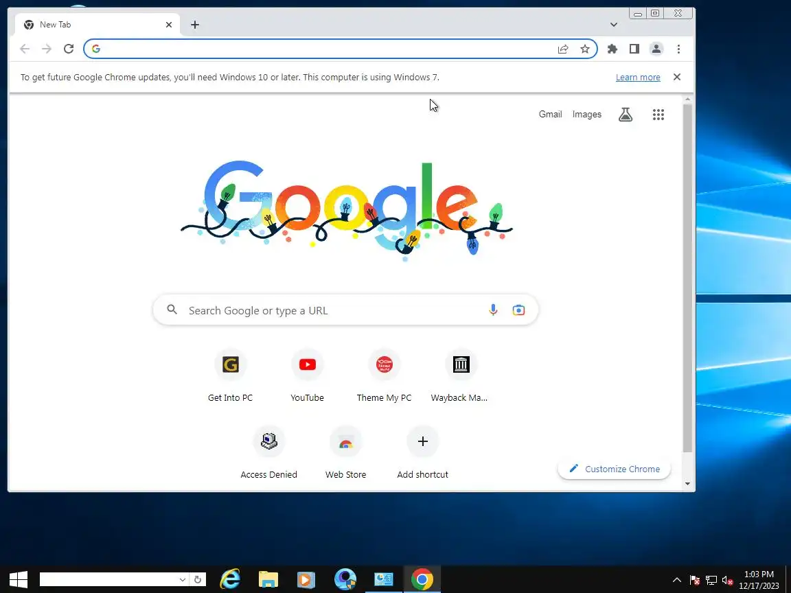The width and height of the screenshot is (791, 593).
Task: Open the Search Labs flask icon
Action: 626,115
